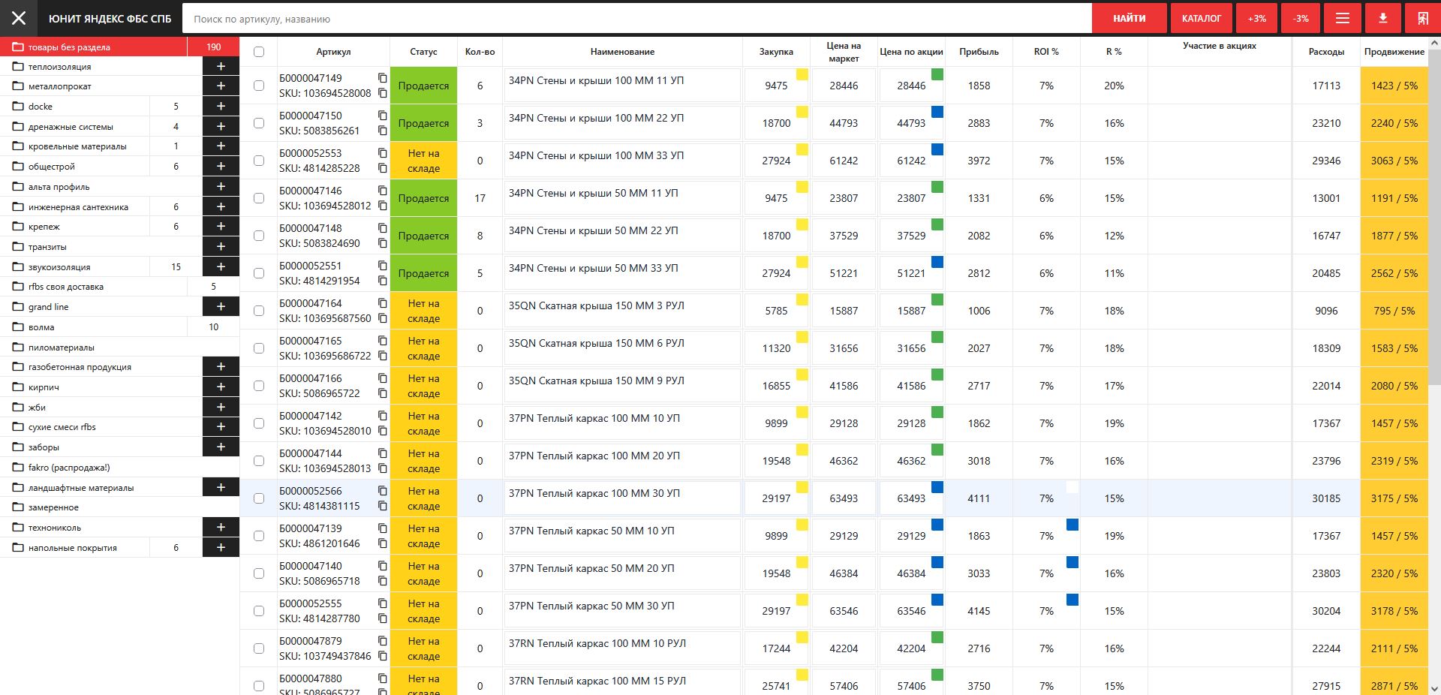
Task: Open the КАТАЛОГ button
Action: point(1201,19)
